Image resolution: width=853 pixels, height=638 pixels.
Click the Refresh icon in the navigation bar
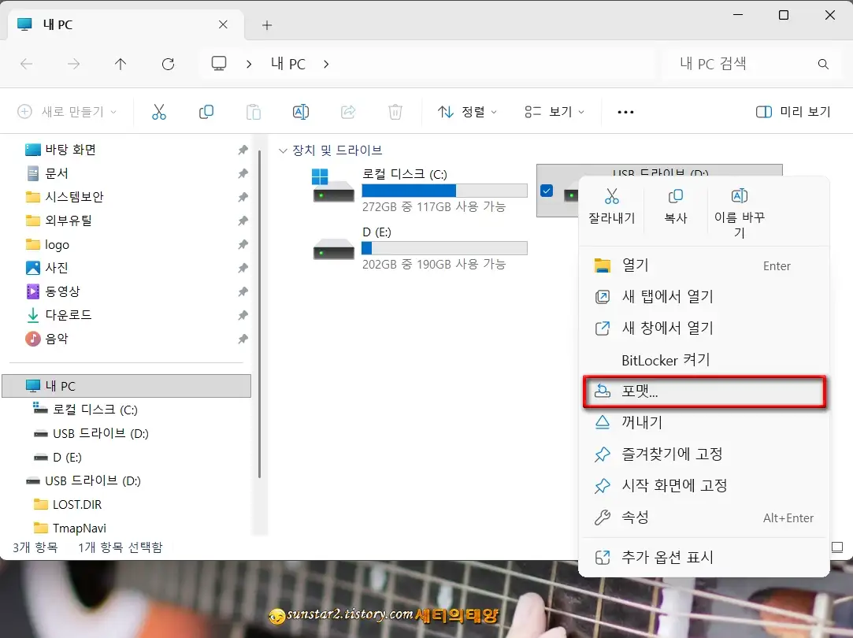pyautogui.click(x=168, y=65)
